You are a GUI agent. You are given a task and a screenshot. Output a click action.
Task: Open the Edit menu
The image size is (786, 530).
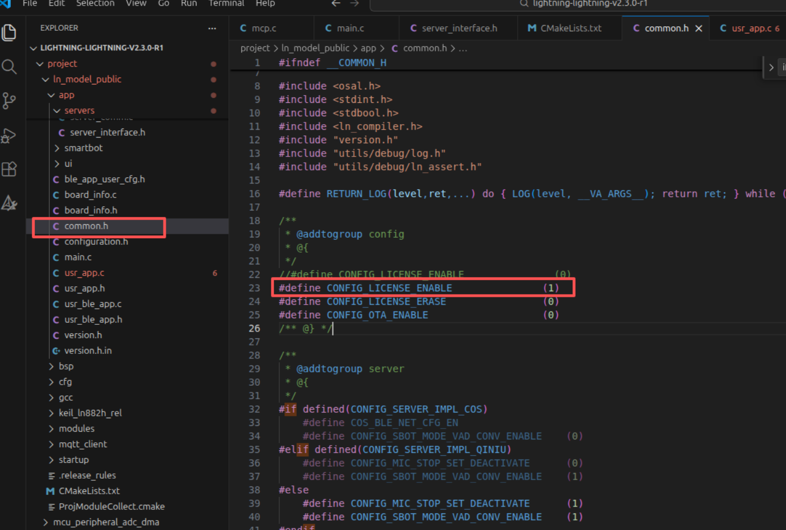(x=57, y=3)
